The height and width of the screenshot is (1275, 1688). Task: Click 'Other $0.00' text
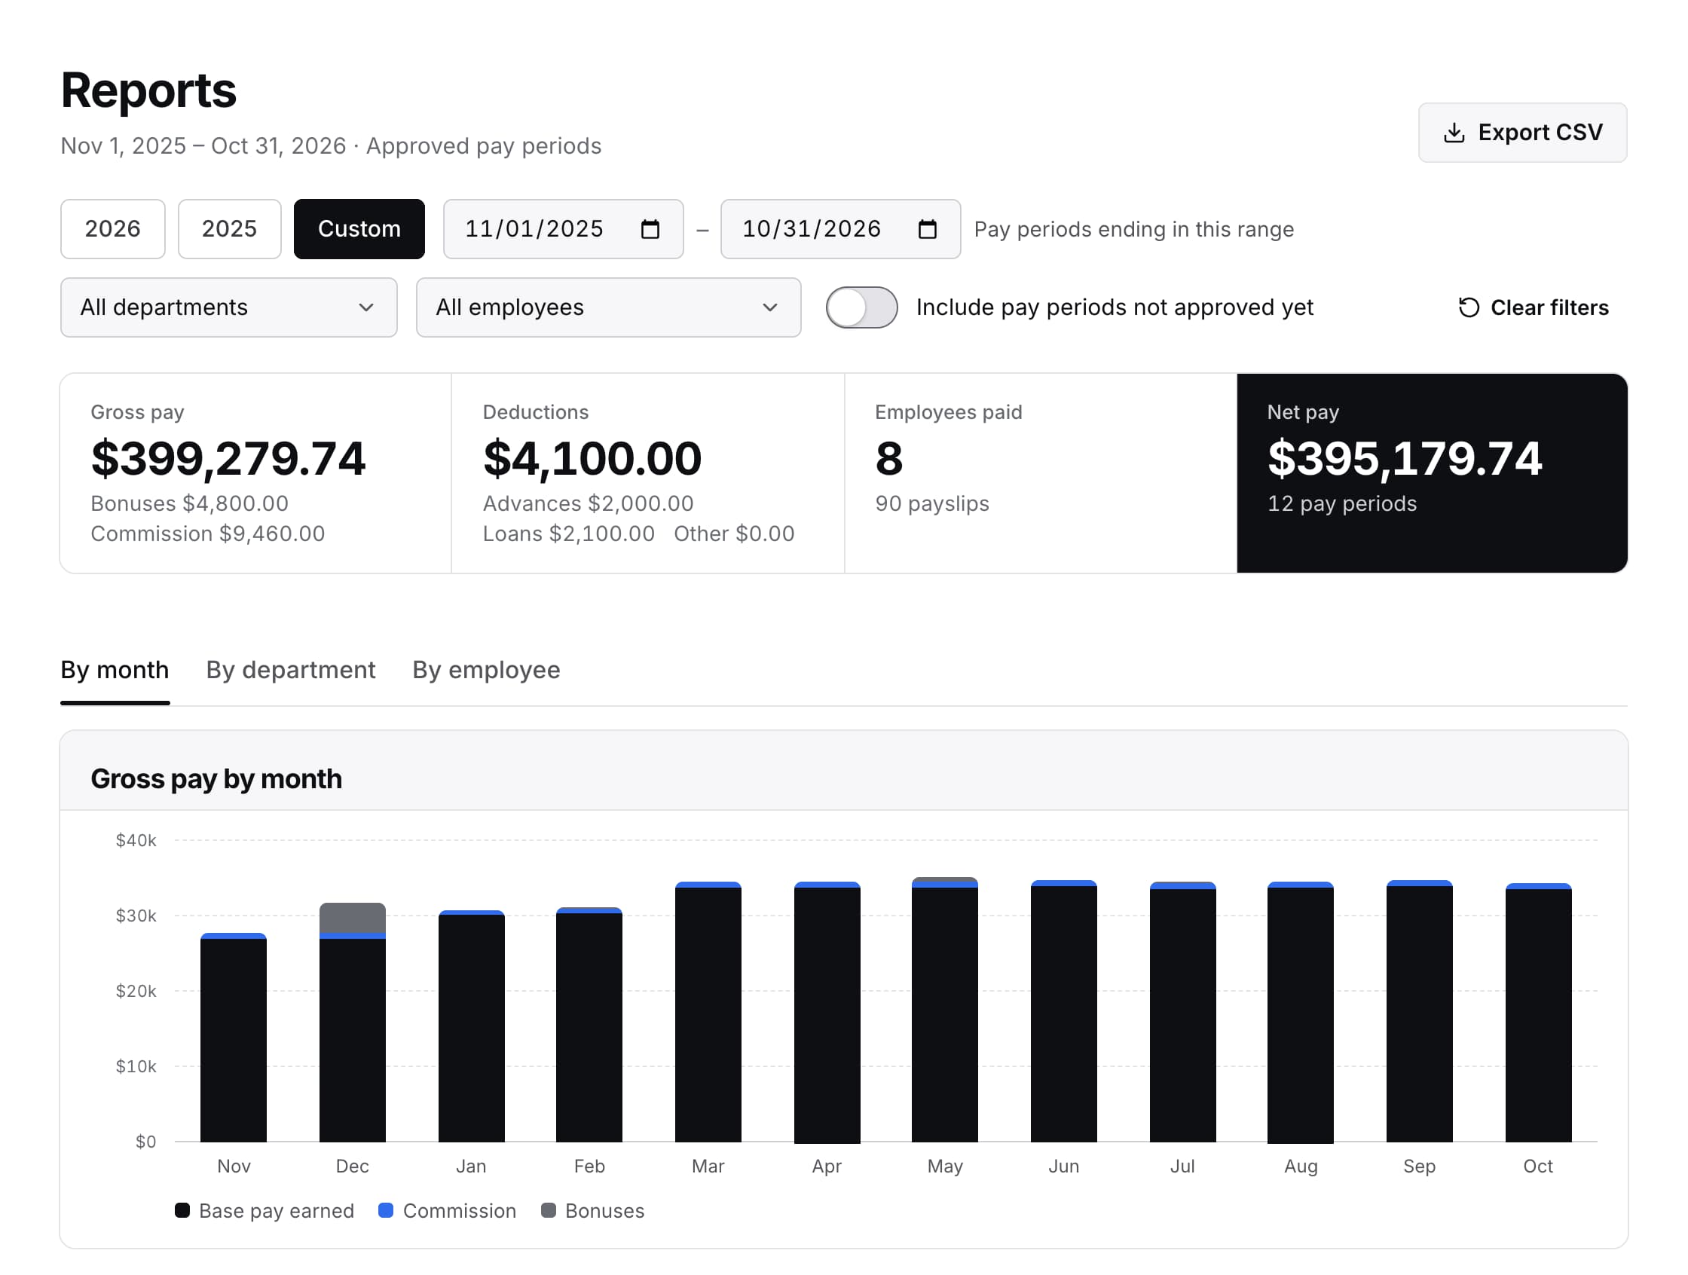click(734, 534)
